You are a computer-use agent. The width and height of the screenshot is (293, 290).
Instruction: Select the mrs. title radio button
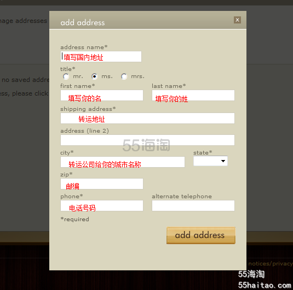[124, 76]
